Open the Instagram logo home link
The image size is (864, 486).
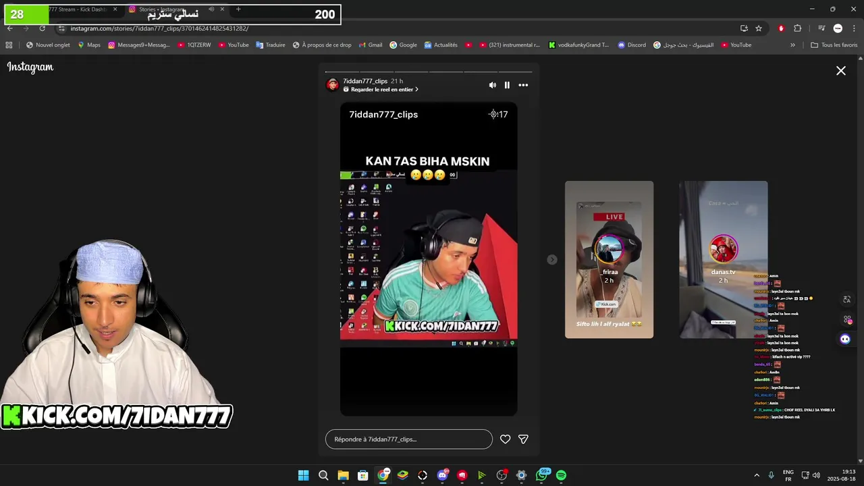click(30, 67)
